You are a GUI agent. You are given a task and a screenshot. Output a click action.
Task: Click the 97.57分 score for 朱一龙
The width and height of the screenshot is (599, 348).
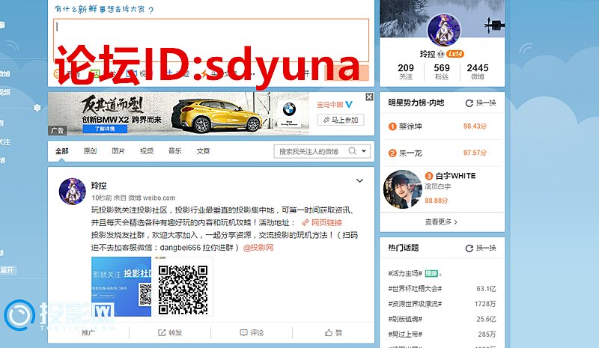pos(475,153)
